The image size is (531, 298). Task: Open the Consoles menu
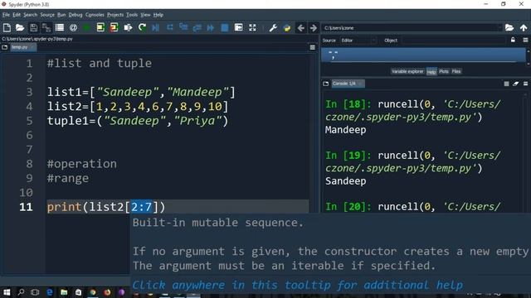point(95,15)
